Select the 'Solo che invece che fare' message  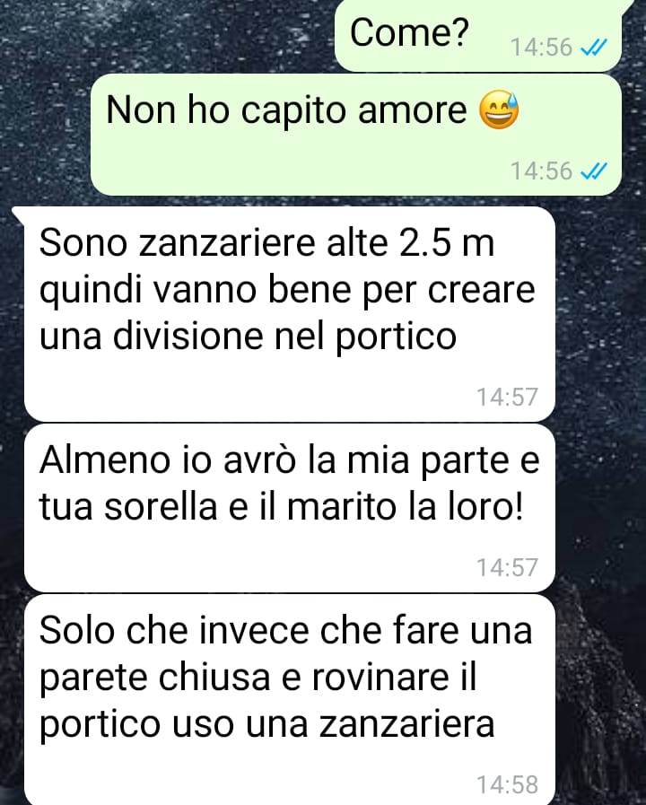coord(290,700)
